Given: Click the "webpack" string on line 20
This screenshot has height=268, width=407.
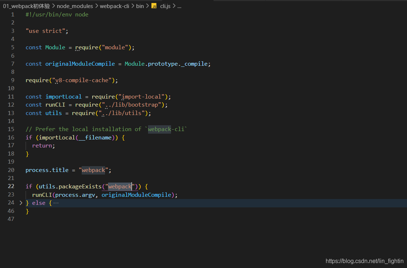Looking at the screenshot, I should coord(93,170).
